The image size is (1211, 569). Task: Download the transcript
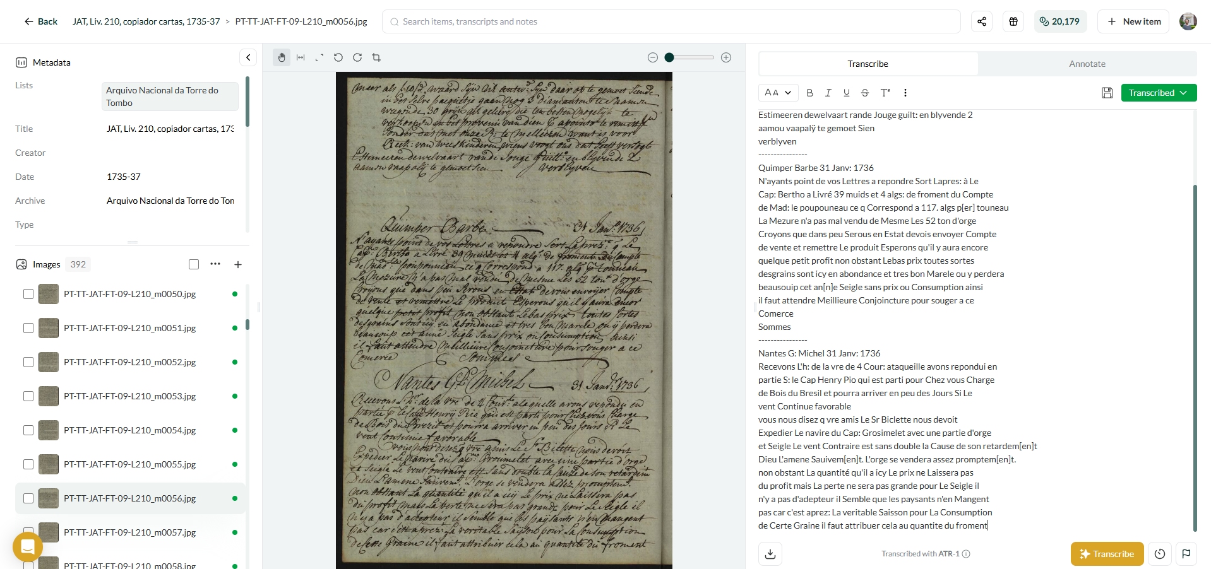(x=770, y=554)
